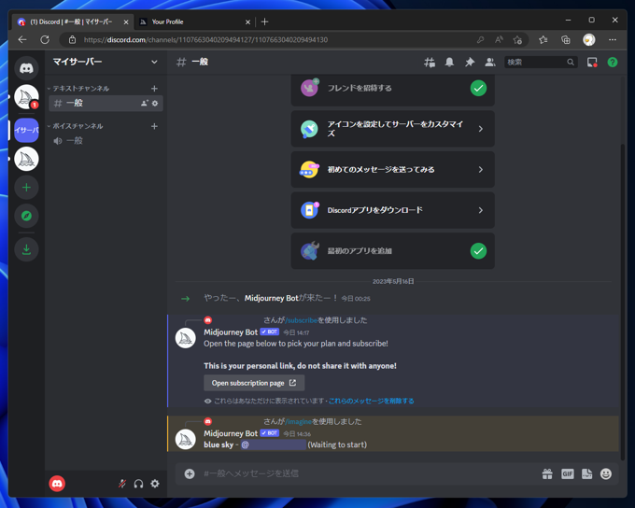Open フレンドを招待する card
Image resolution: width=635 pixels, height=508 pixels.
pos(393,90)
